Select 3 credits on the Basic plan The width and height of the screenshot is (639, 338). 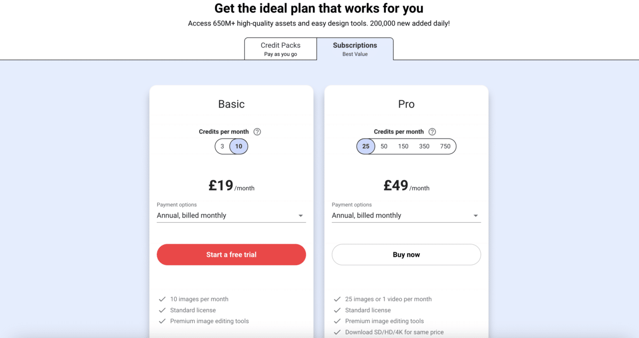coord(222,146)
